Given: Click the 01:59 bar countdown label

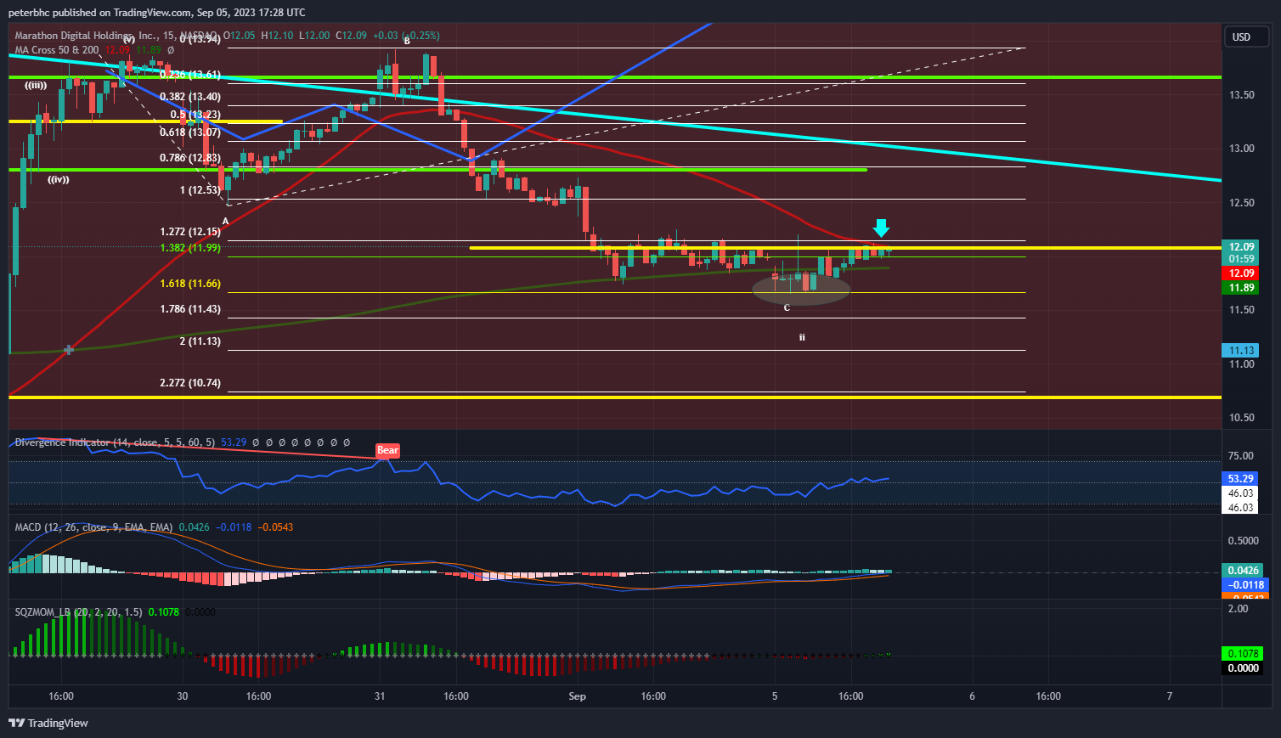Looking at the screenshot, I should tap(1242, 259).
